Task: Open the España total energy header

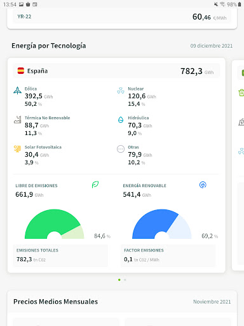Action: pos(116,71)
